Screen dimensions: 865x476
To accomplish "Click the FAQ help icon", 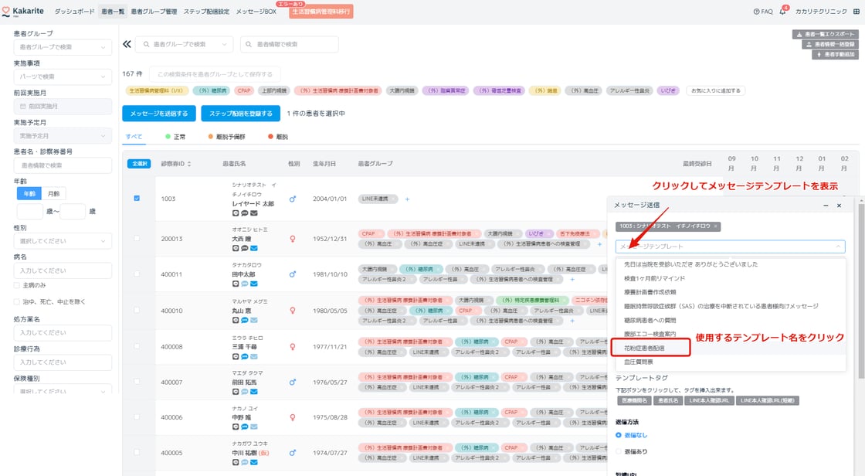I will point(756,12).
